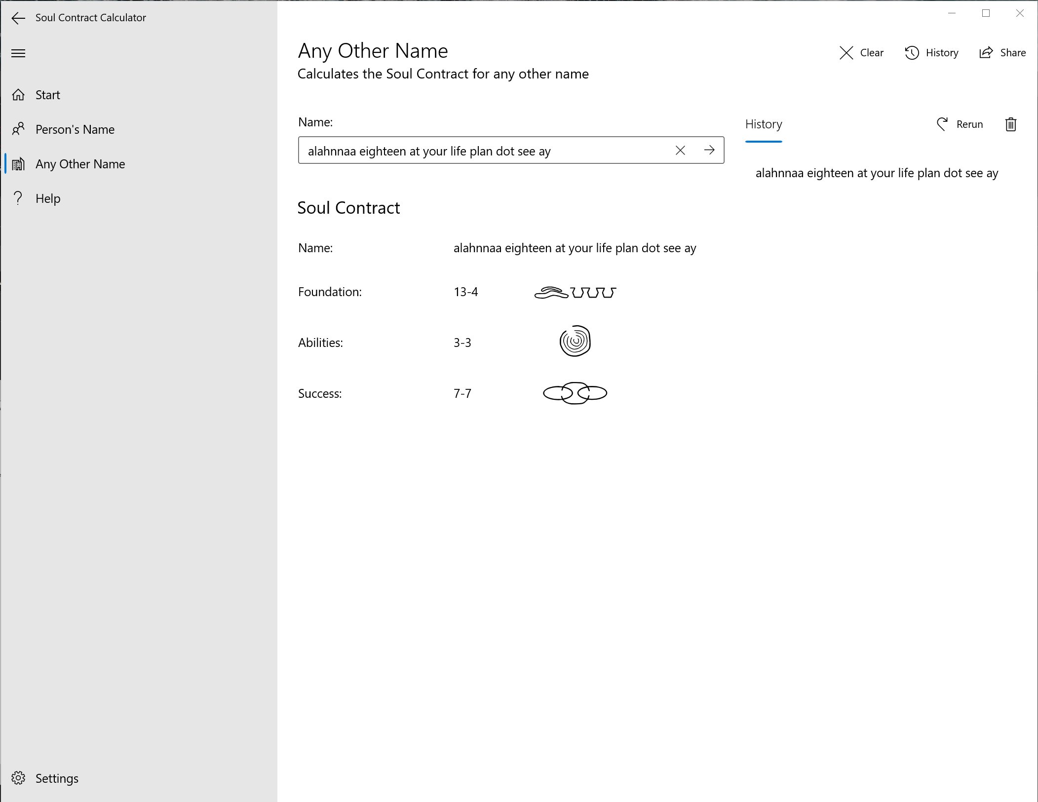This screenshot has height=802, width=1038.
Task: Click the Success linked-rings symbol
Action: tap(575, 393)
